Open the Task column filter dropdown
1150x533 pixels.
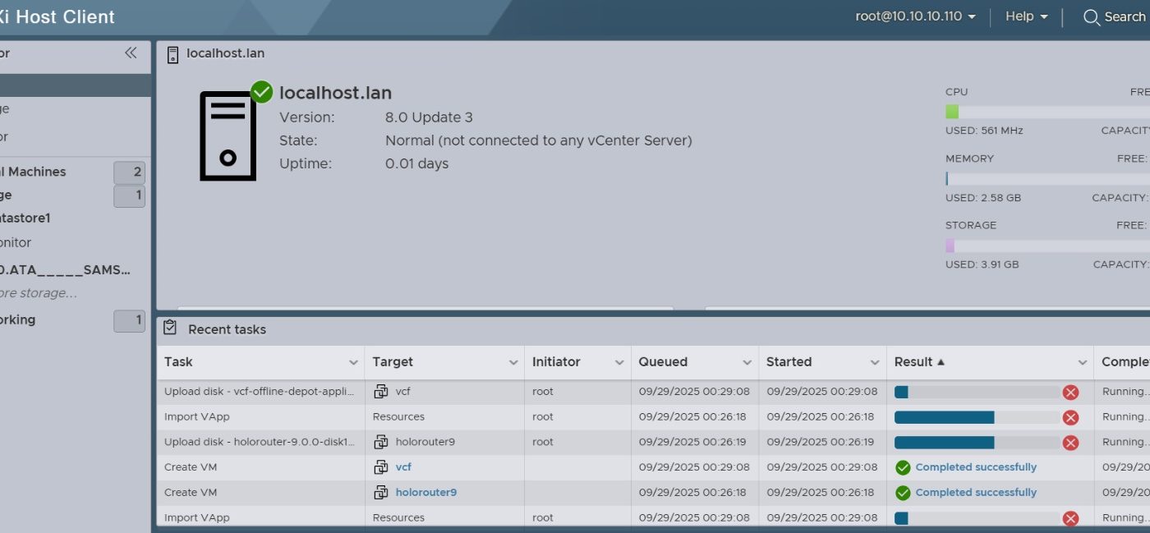[353, 362]
